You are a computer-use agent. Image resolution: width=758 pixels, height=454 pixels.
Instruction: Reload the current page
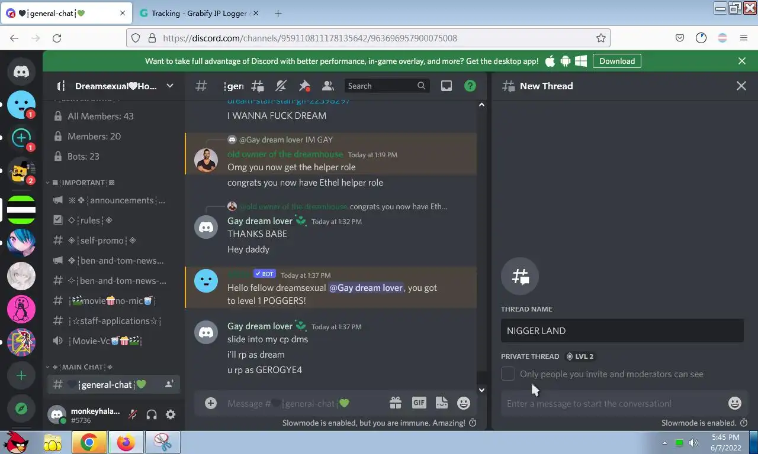coord(57,38)
